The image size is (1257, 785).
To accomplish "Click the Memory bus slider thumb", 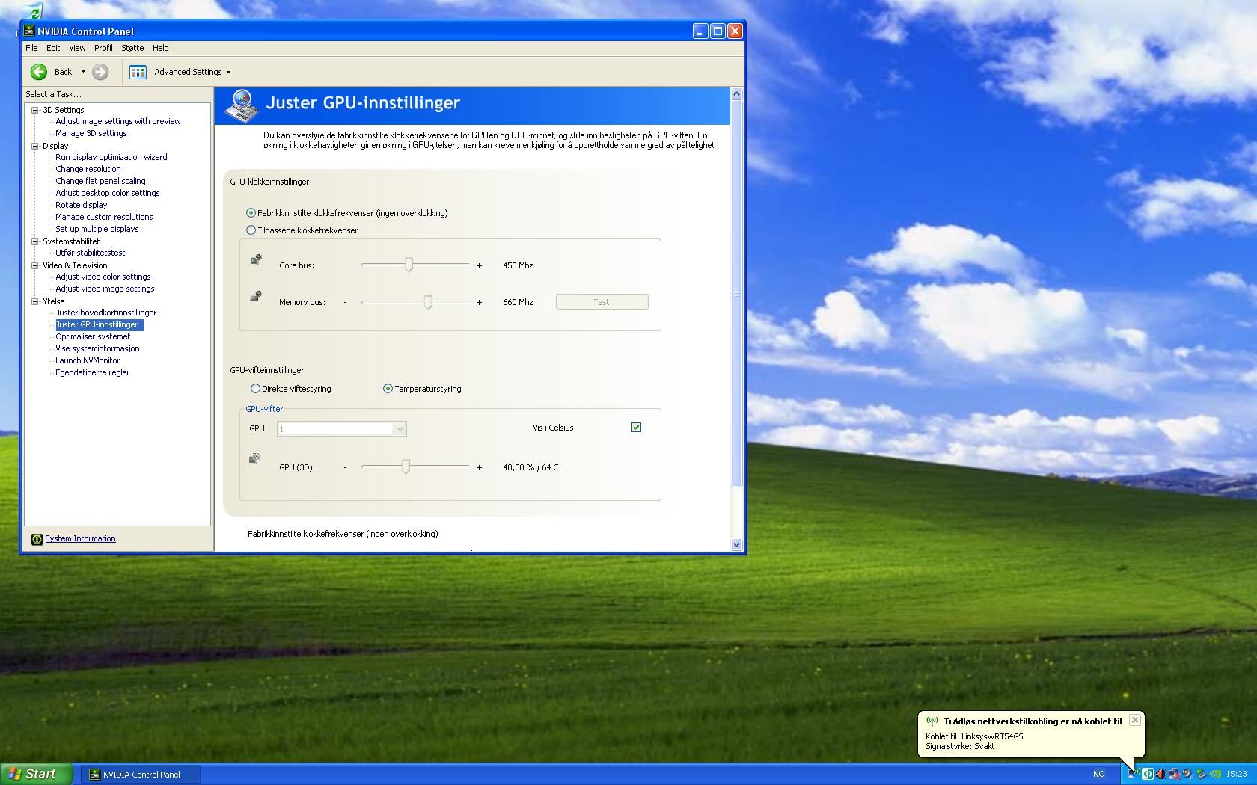I will point(428,301).
